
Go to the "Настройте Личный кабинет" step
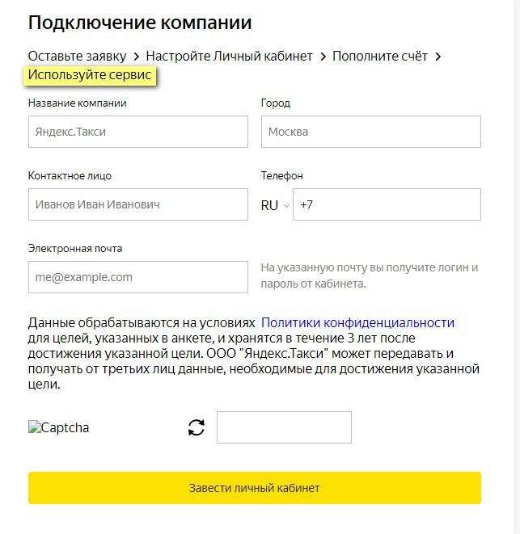(229, 57)
